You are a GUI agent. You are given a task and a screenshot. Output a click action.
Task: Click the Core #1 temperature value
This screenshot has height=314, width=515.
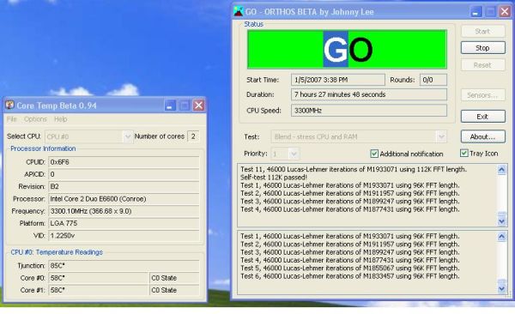tap(99, 290)
